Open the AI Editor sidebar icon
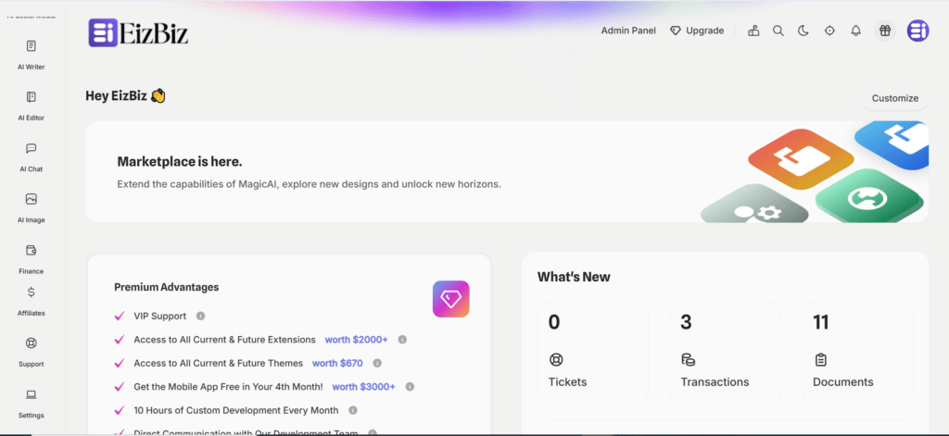Image resolution: width=949 pixels, height=436 pixels. [x=32, y=97]
